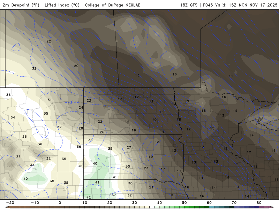Click the "50" label on the color scale
The height and width of the screenshot is (209, 279).
[x=184, y=203]
